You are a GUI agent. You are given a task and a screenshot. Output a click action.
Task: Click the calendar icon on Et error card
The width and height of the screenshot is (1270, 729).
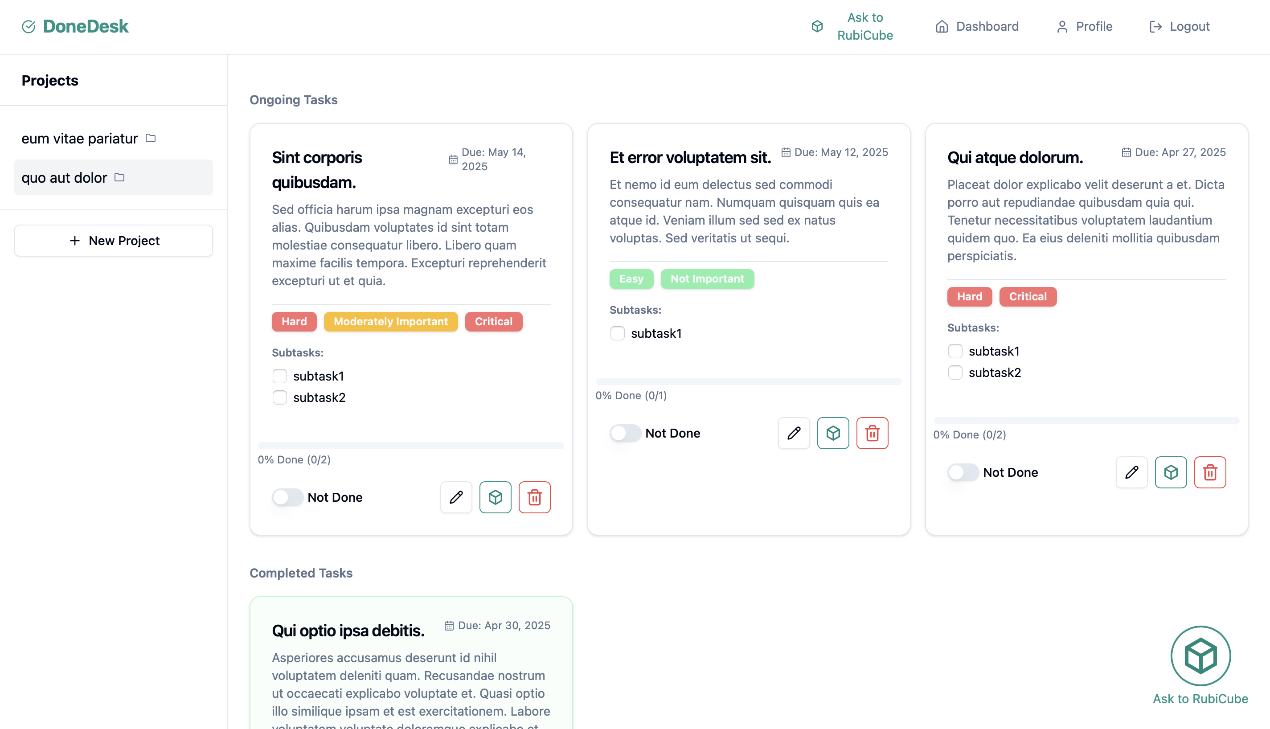tap(786, 152)
